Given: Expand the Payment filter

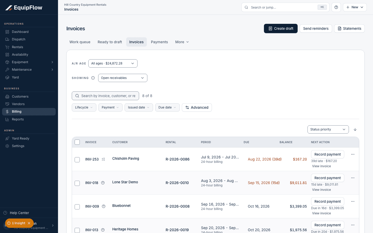Looking at the screenshot, I should [110, 107].
